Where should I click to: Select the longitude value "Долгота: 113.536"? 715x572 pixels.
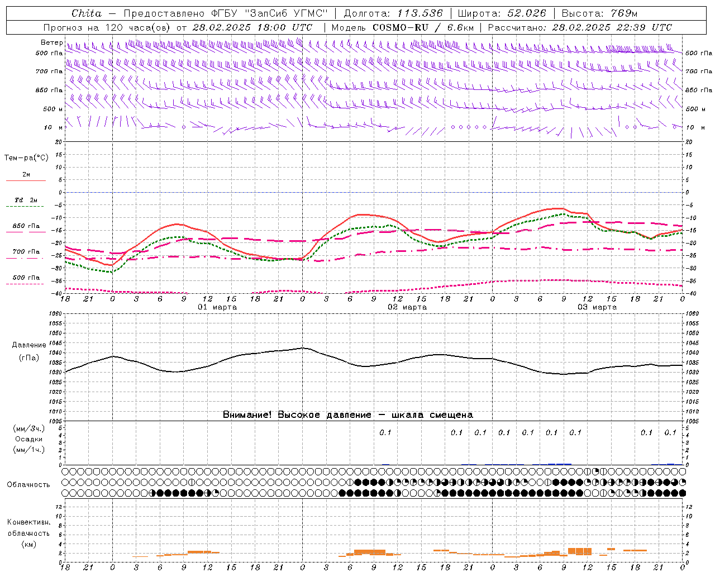coord(393,13)
